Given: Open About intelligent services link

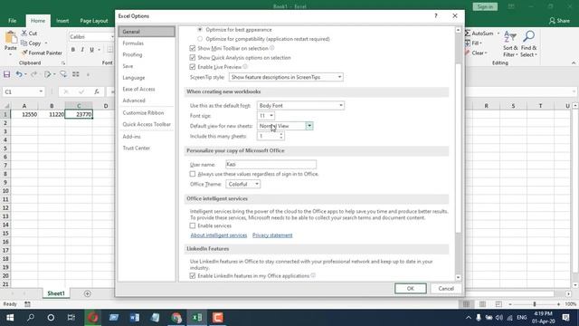Looking at the screenshot, I should pyautogui.click(x=219, y=235).
